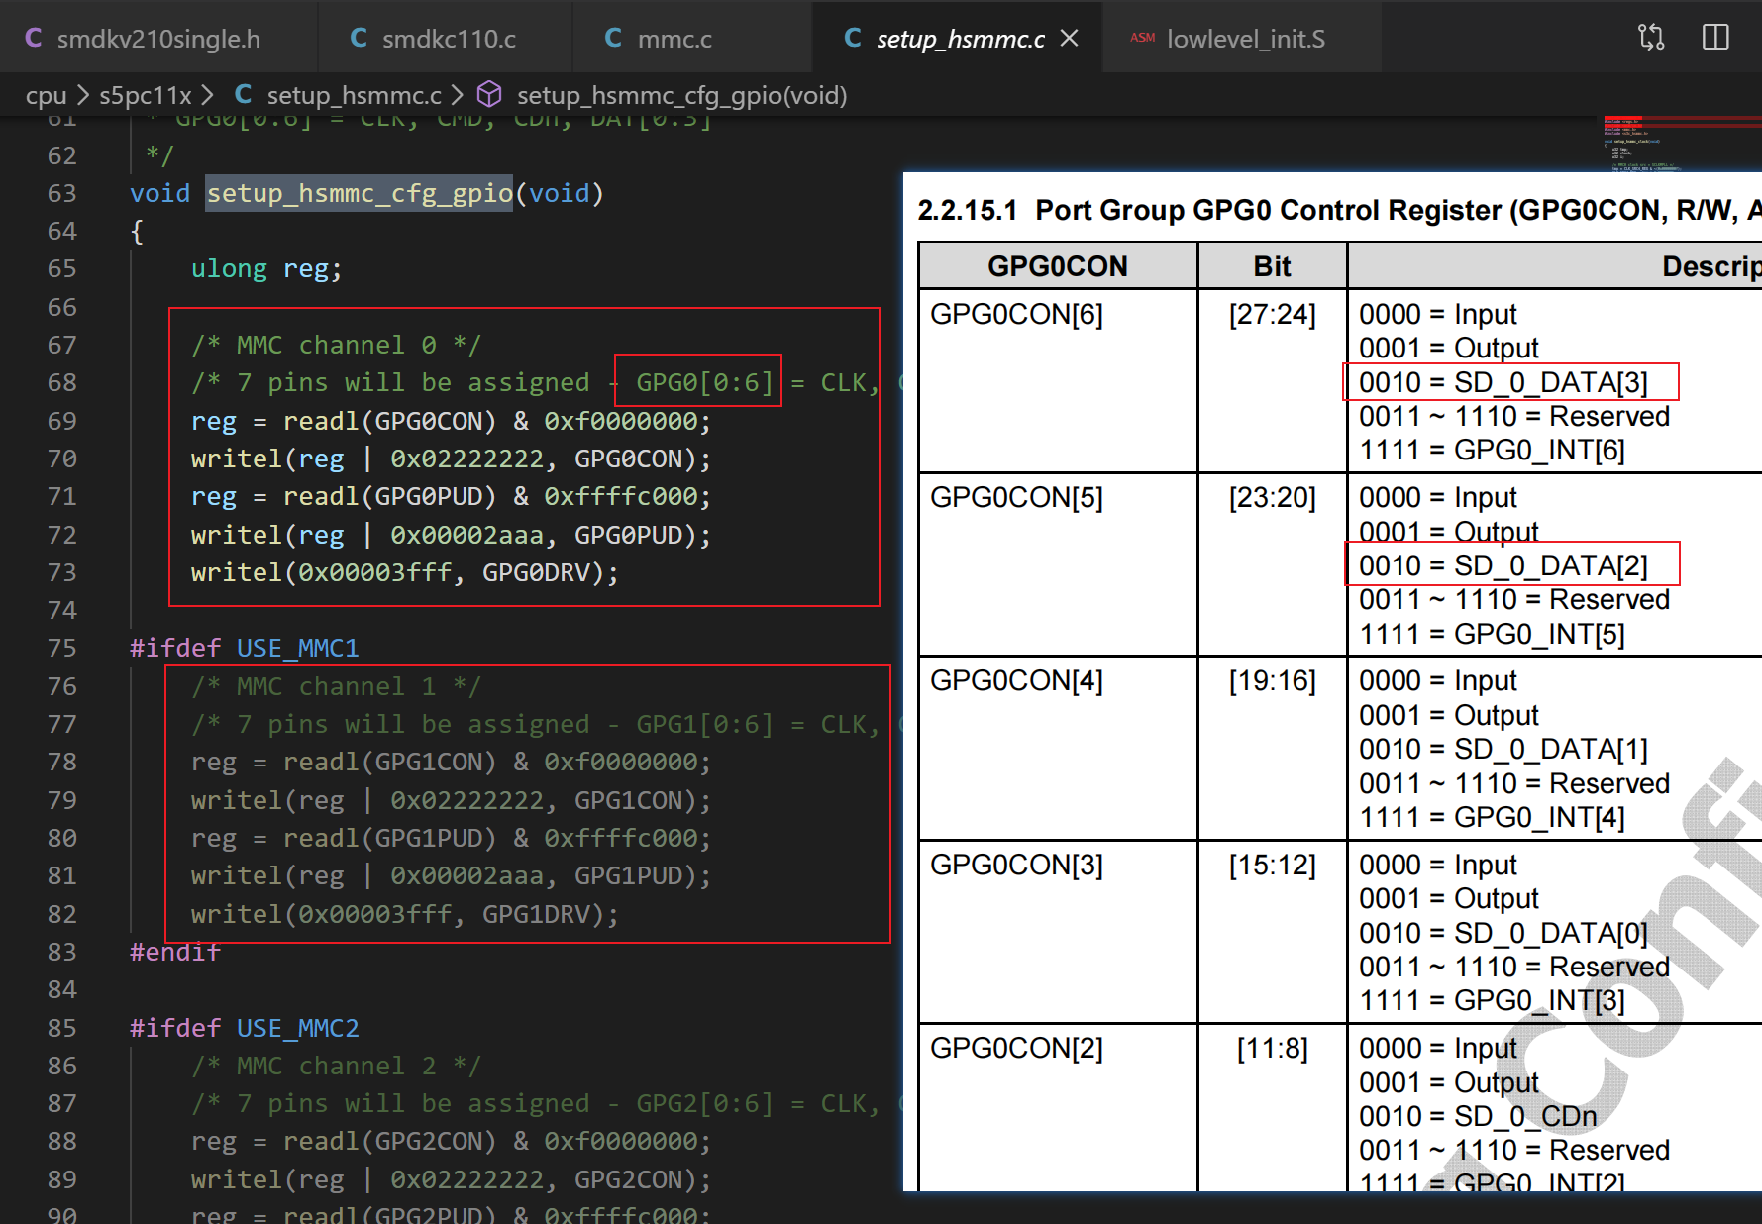Click ASM icon on lowlevel_init.S tab

[x=1142, y=38]
